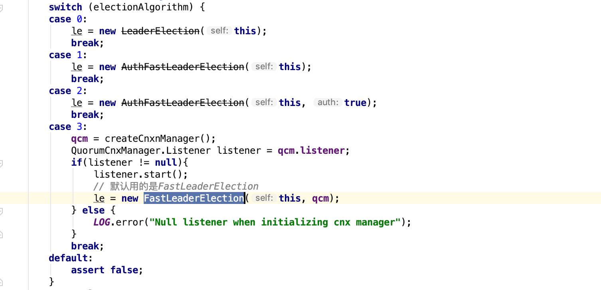
Task: Click the LOG static field
Action: point(102,222)
